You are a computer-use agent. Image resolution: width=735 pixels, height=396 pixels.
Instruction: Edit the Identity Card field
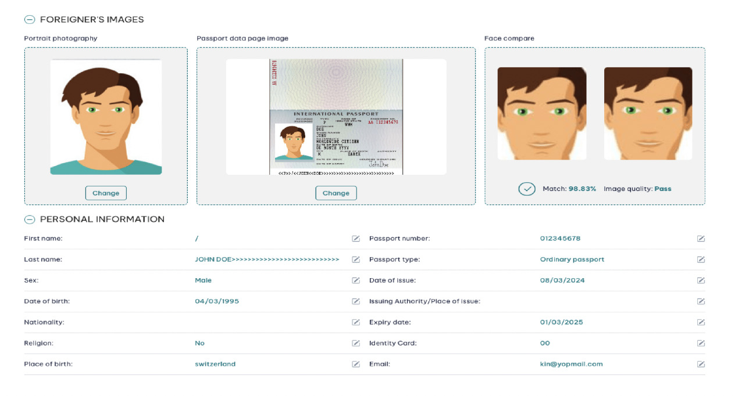[x=701, y=343]
